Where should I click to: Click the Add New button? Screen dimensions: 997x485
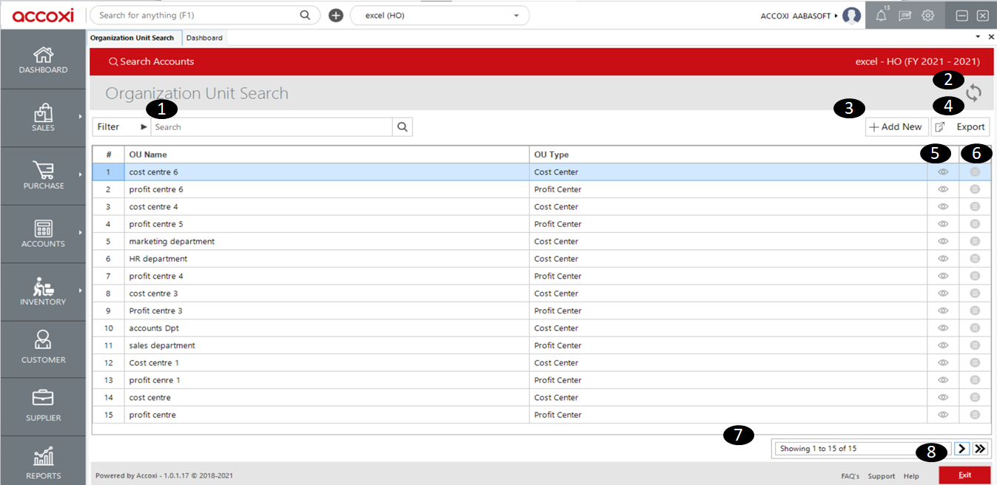896,126
